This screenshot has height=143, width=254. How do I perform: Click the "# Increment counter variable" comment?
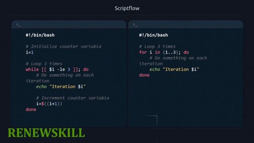pyautogui.click(x=73, y=98)
